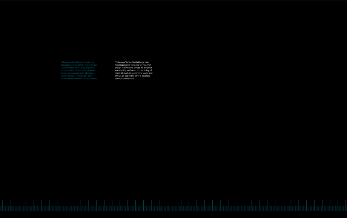
Task: Click the blue line "ed essenzialità si basa sulla sapiente"
Action: pos(78,70)
